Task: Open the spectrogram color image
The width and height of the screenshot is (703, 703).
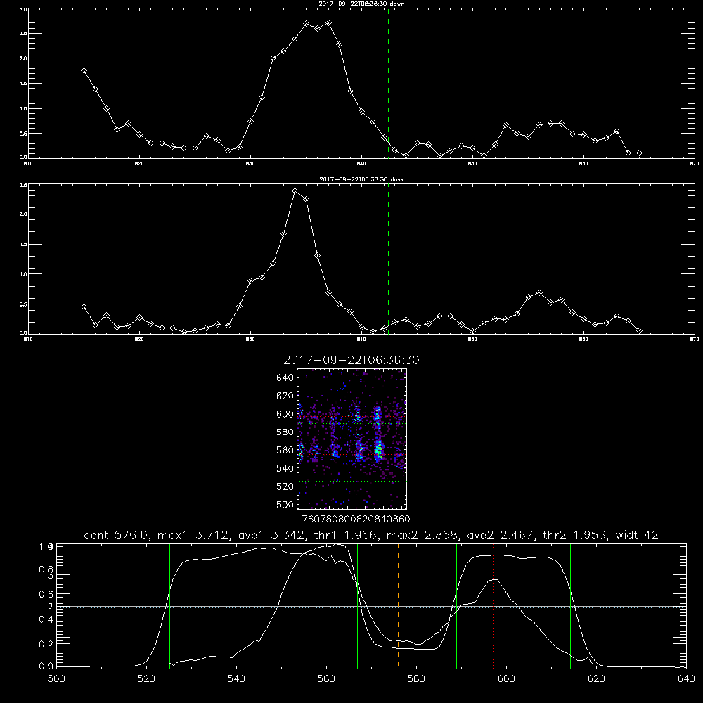Action: (352, 439)
